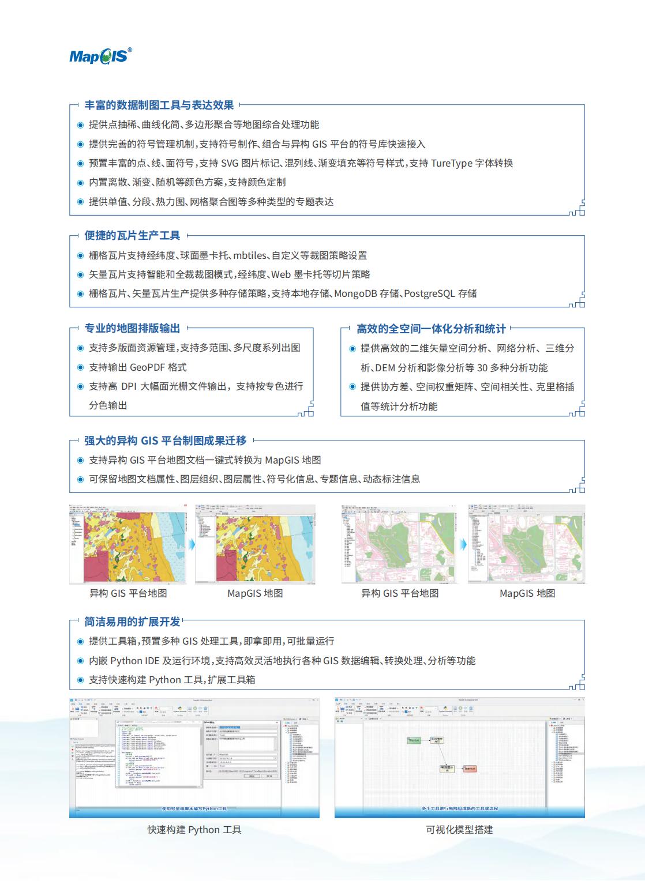This screenshot has height=881, width=645.
Task: Click heading 便捷的瓦片生产工具
Action: coord(132,235)
